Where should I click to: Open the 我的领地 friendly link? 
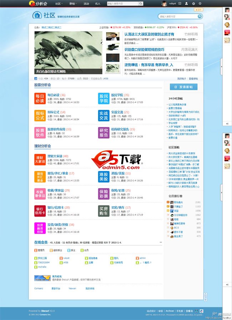tap(90, 289)
